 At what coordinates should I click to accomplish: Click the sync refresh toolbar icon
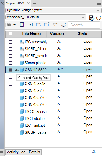point(64,25)
